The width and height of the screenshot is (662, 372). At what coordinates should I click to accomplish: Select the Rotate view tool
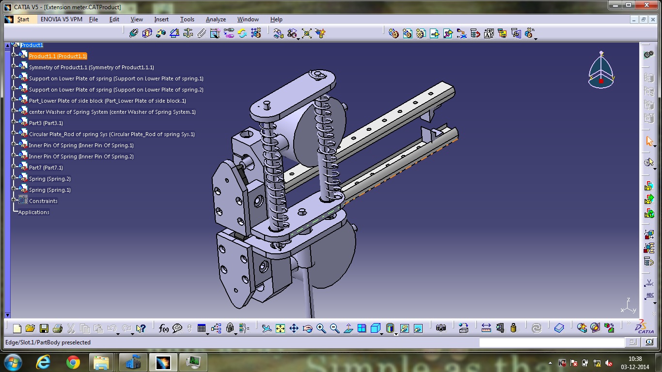coord(307,328)
